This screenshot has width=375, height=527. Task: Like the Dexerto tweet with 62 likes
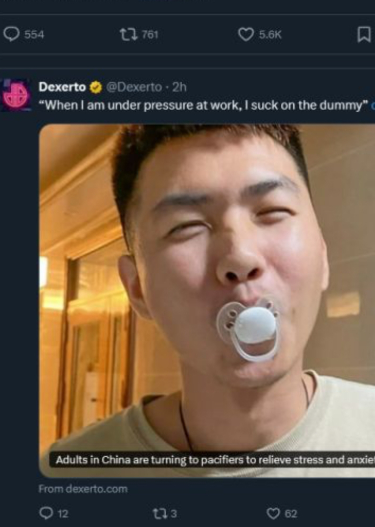click(273, 514)
